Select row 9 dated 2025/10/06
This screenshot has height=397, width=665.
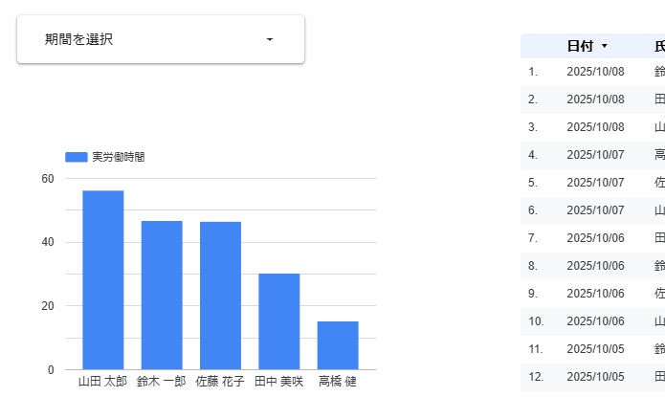(594, 294)
